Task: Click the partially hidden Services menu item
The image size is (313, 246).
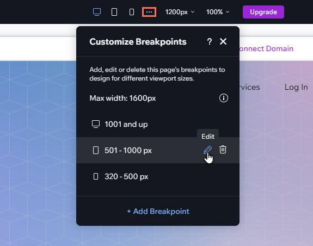Action: [249, 87]
